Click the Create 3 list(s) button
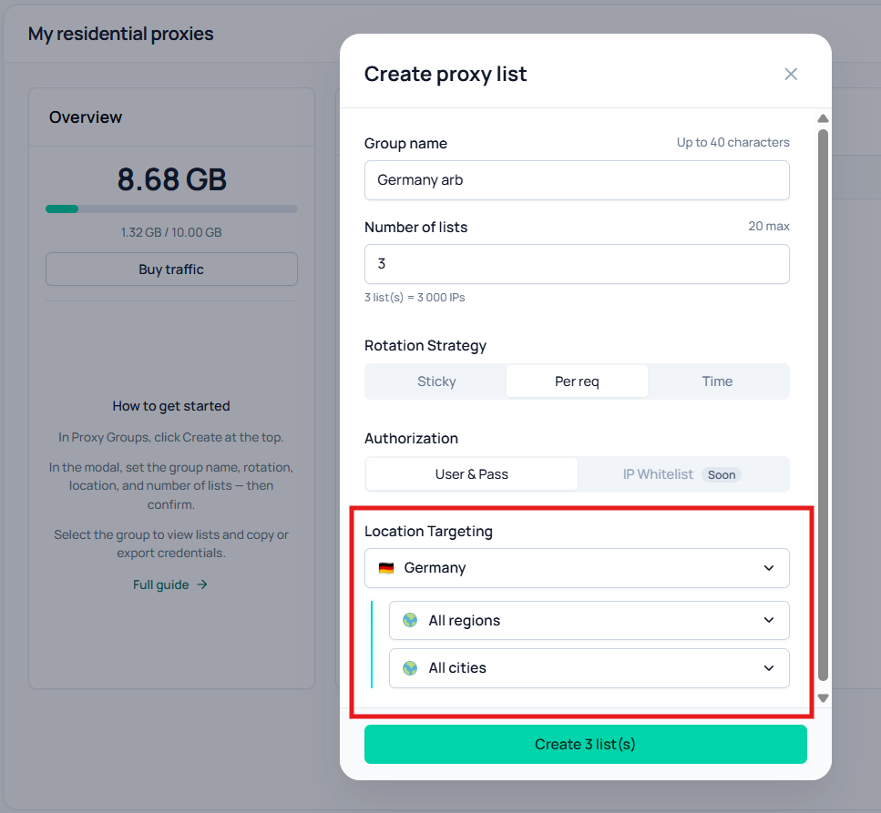The width and height of the screenshot is (881, 813). 586,745
